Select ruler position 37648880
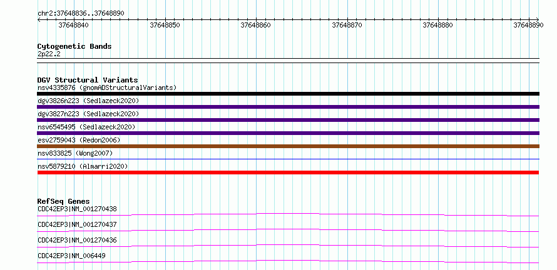This screenshot has width=557, height=270. [x=437, y=25]
